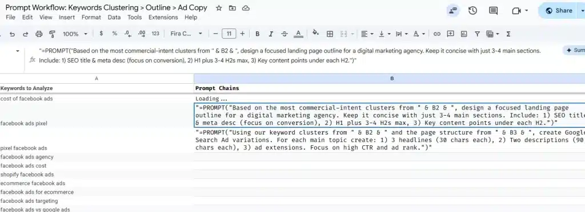Open the Insert menu

point(67,17)
